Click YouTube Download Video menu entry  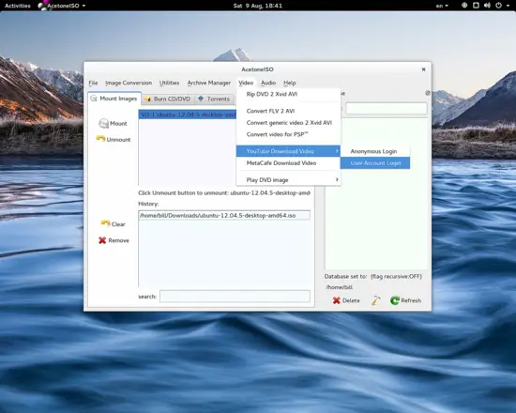point(288,151)
